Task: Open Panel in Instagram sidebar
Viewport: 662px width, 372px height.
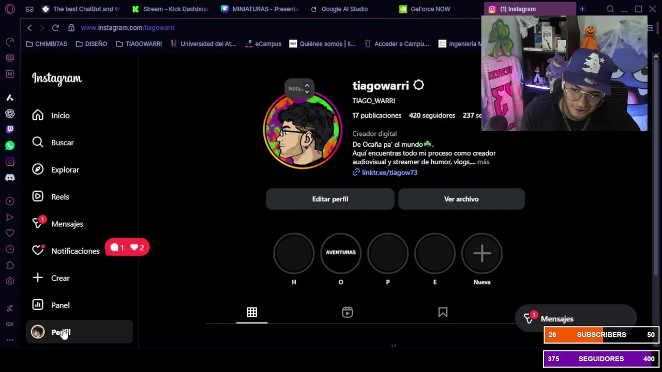Action: [x=51, y=305]
